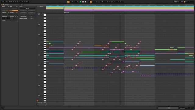Click the orange icon below the piano keyboard
Screen dimensions: 195x110
pos(37,101)
